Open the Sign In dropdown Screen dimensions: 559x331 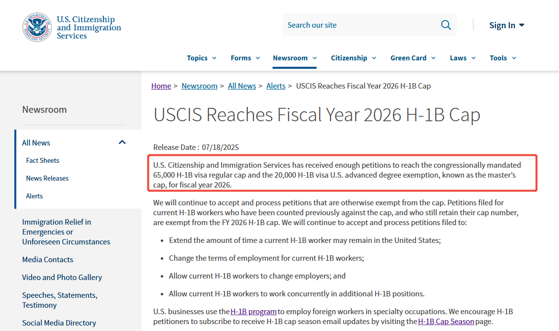pyautogui.click(x=507, y=25)
